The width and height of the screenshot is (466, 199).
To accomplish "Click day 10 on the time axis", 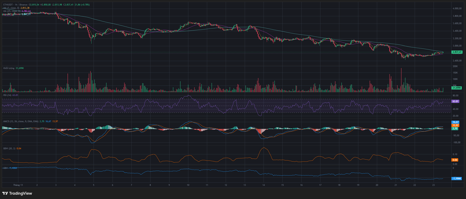I will pyautogui.click(x=188, y=185).
